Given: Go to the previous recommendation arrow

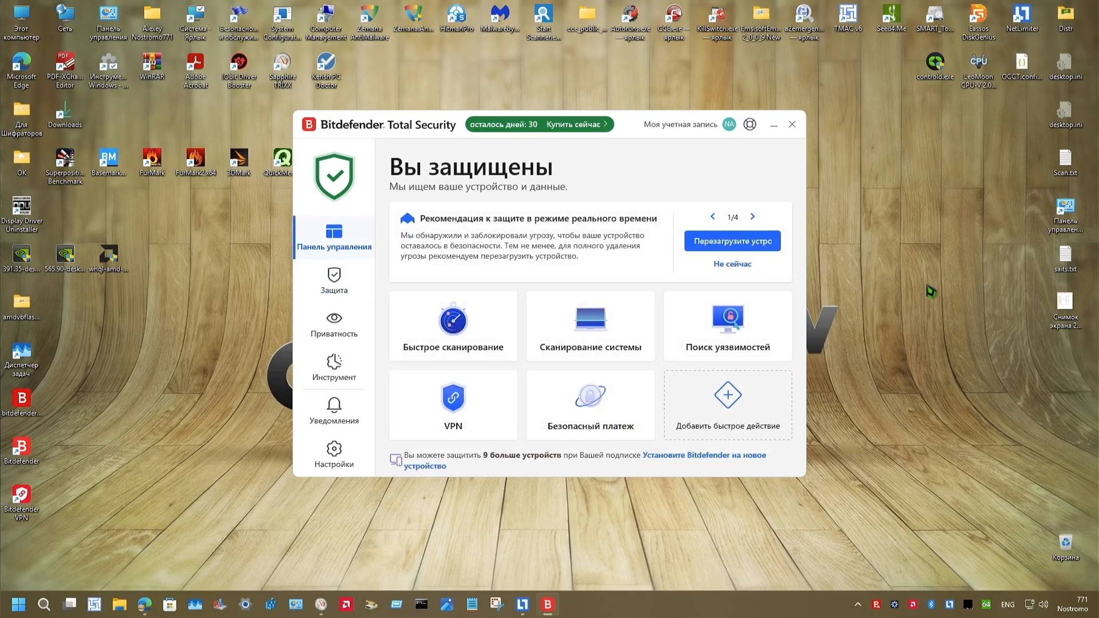Looking at the screenshot, I should coord(712,216).
